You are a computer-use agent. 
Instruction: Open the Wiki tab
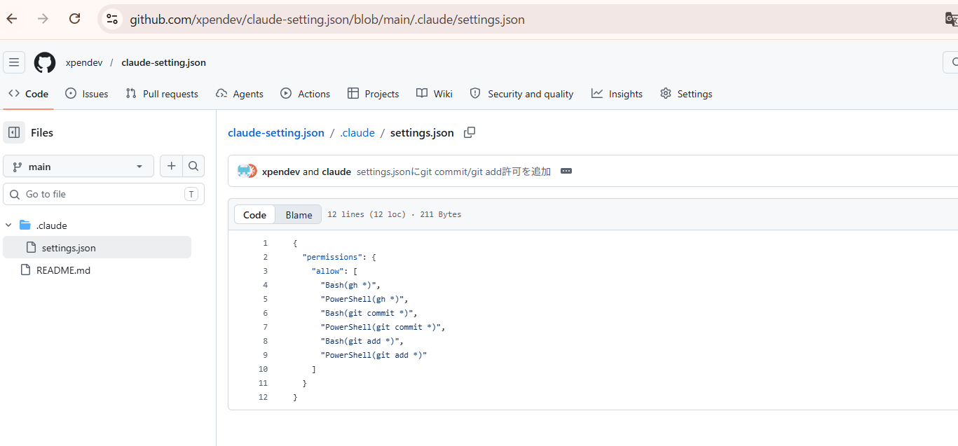(x=434, y=94)
